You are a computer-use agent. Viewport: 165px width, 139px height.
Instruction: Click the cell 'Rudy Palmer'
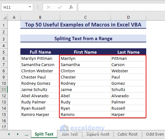pos(40,102)
